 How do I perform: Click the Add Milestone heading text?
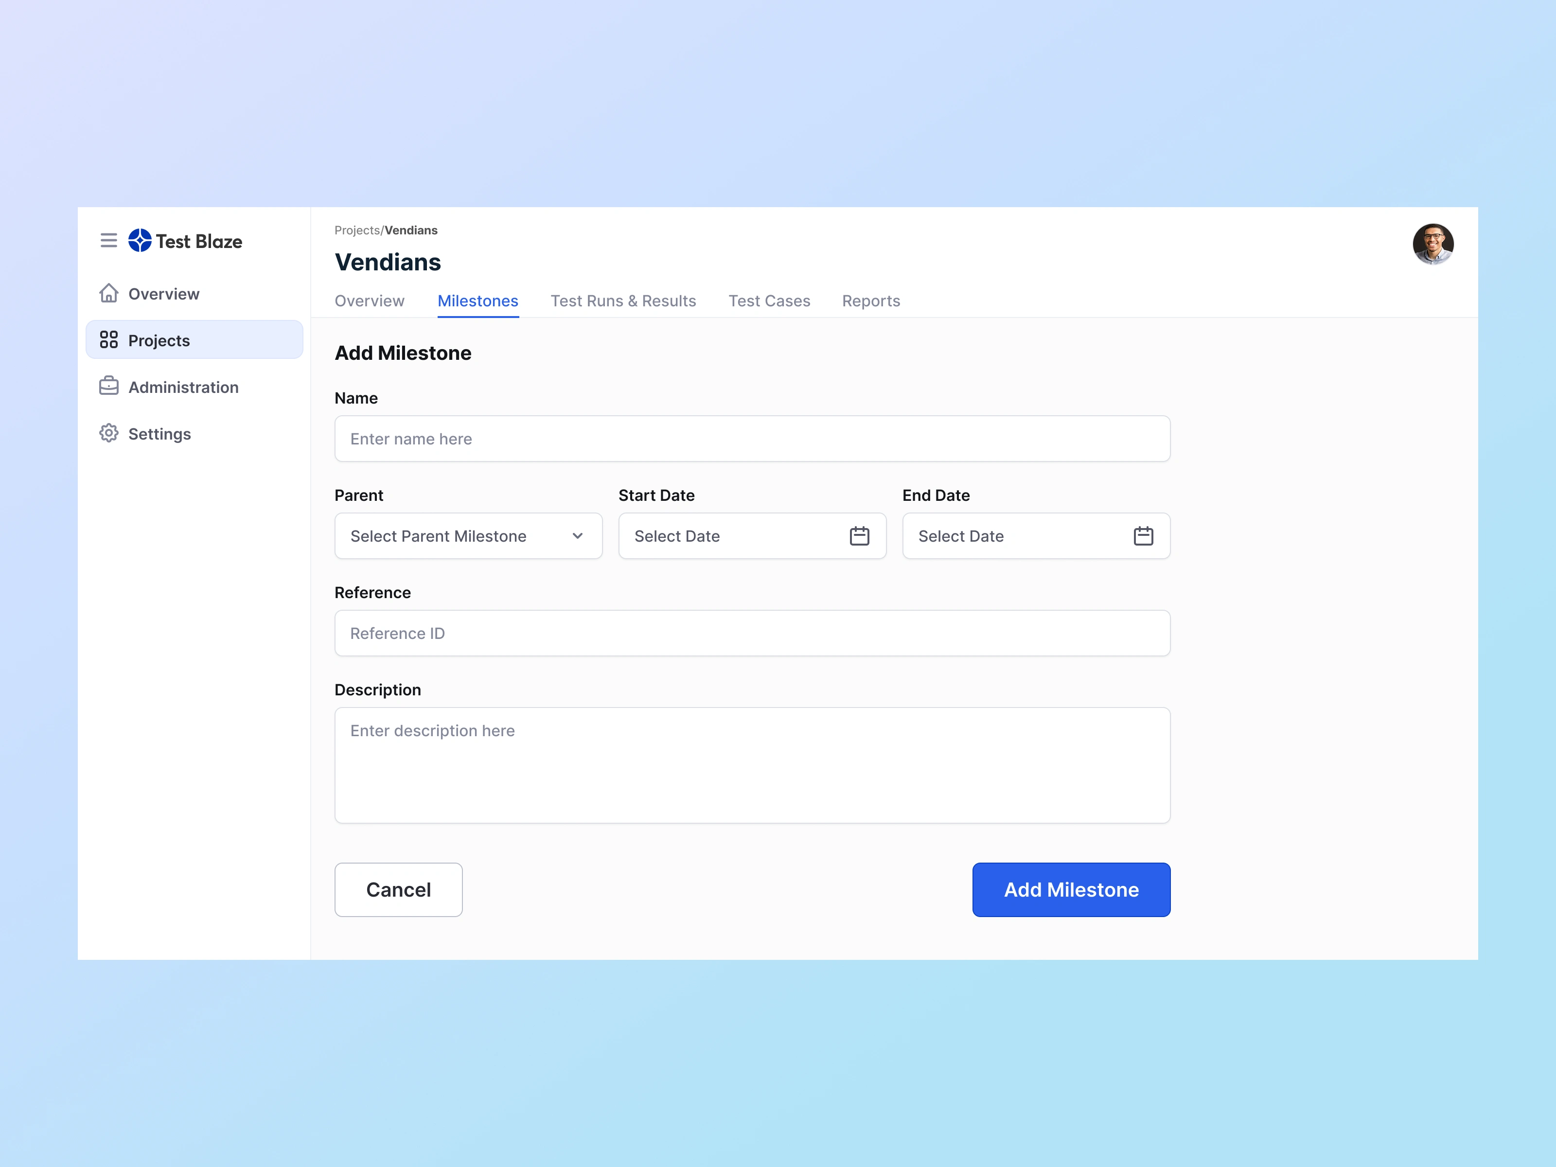coord(403,353)
